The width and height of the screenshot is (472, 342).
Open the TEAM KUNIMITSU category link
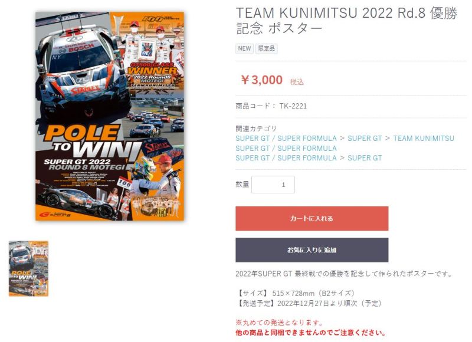coord(424,139)
